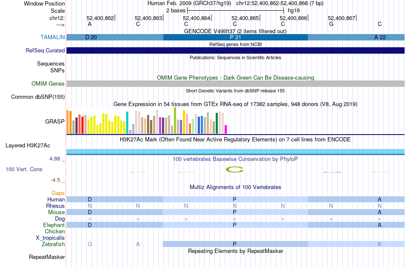Open the Common dbSNP(155) track label
The height and width of the screenshot is (267, 405).
[38, 97]
